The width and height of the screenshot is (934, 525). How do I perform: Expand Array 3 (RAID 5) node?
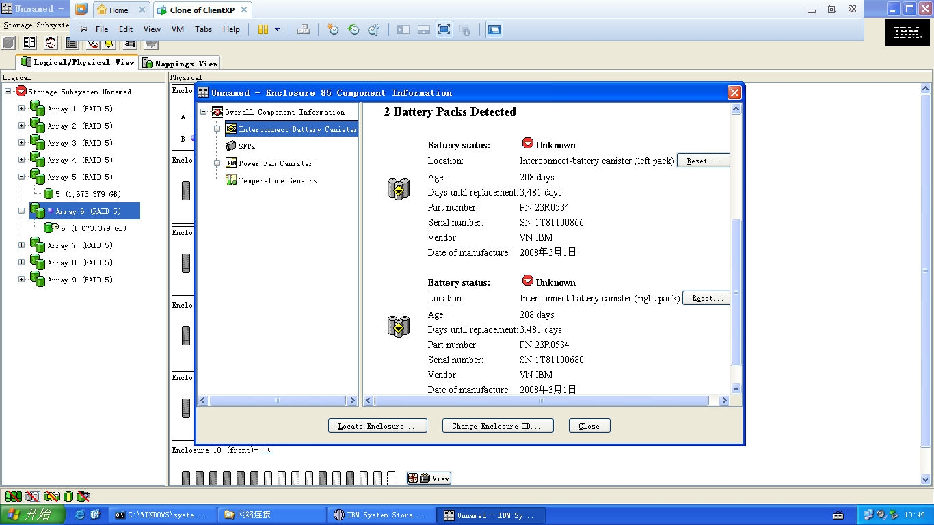coord(21,142)
